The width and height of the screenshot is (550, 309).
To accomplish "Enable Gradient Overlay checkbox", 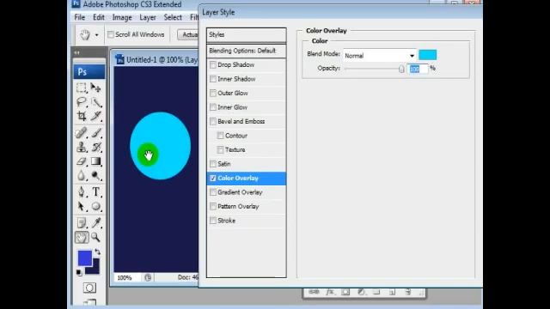I will point(213,192).
